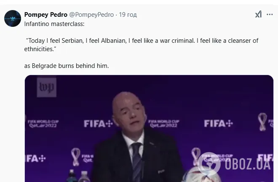Image resolution: width=278 pixels, height=182 pixels.
Task: Click the FIFA logo right of the speaker
Action: (x=218, y=123)
